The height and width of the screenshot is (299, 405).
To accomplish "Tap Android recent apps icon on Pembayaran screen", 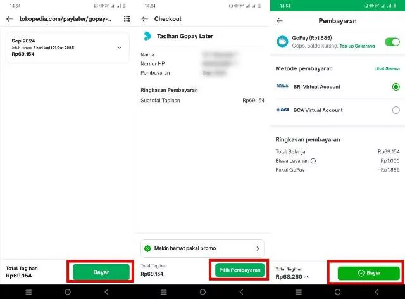I will (299, 292).
